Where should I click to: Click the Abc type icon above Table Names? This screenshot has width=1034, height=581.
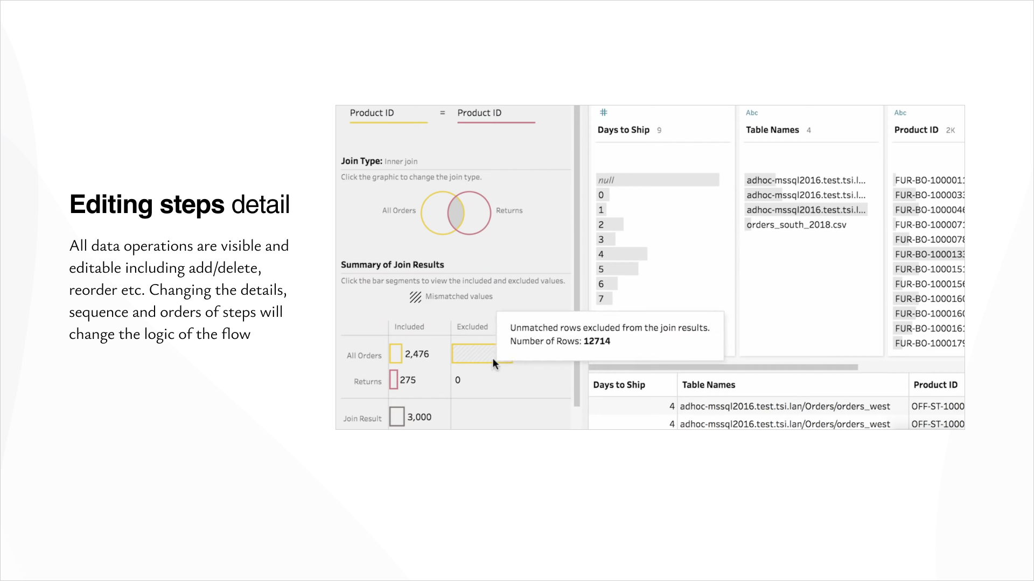(x=752, y=113)
